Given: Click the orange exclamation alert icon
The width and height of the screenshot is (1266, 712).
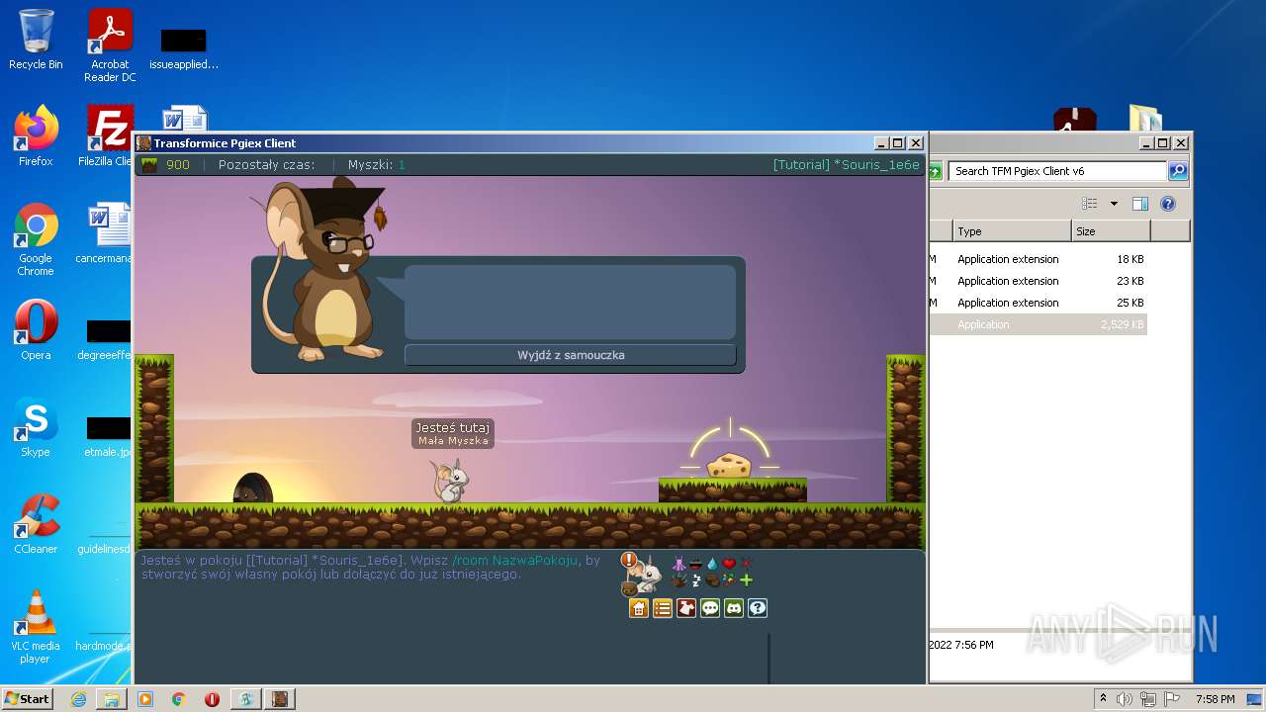Looking at the screenshot, I should (629, 560).
